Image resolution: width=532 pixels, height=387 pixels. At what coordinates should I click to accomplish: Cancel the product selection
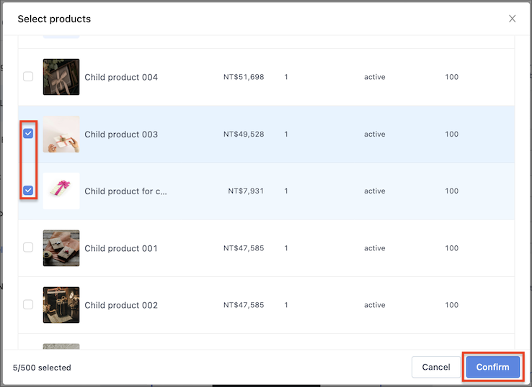(436, 367)
